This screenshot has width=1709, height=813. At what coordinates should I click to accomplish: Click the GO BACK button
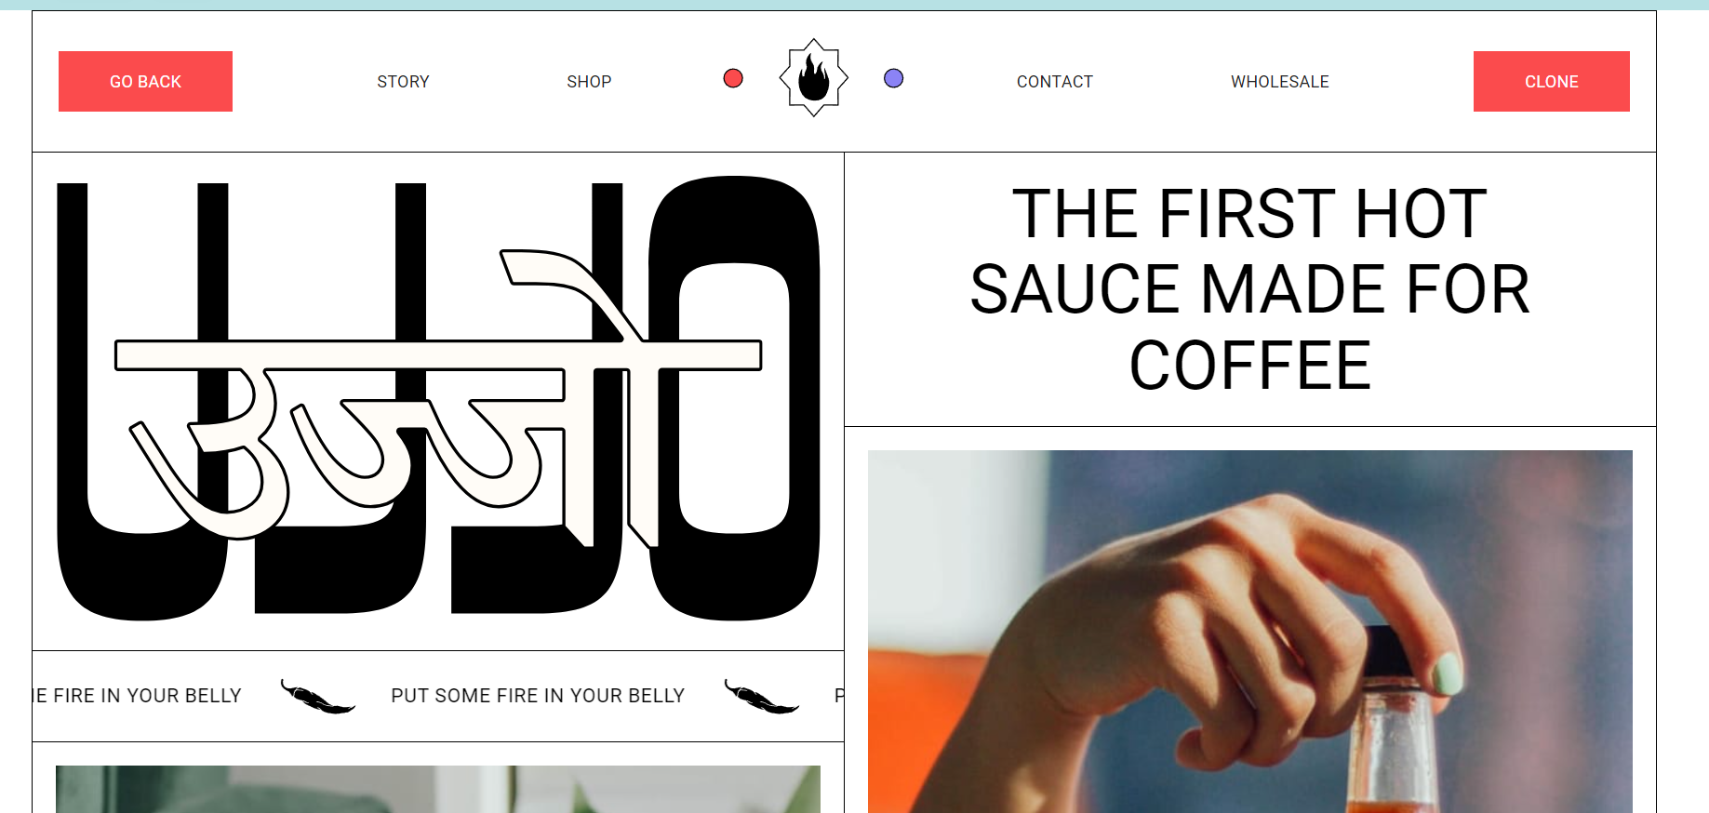coord(145,81)
